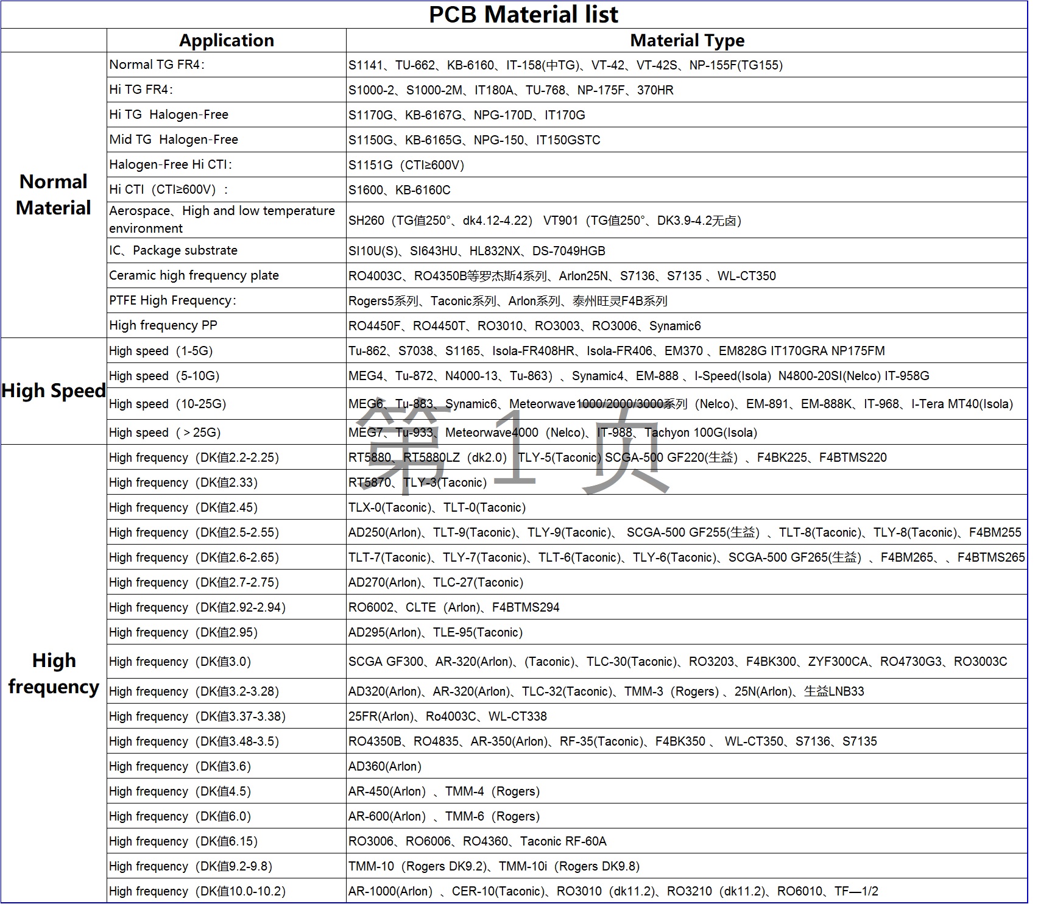Viewport: 1038px width, 904px height.
Task: Click the AD360(Arlon) material cell
Action: point(687,766)
